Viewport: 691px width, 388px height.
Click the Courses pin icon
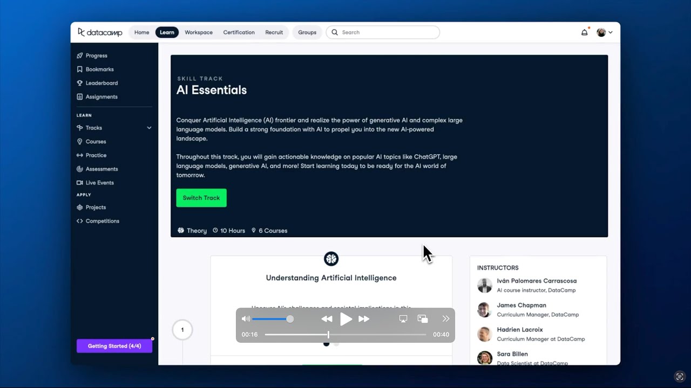(x=80, y=141)
